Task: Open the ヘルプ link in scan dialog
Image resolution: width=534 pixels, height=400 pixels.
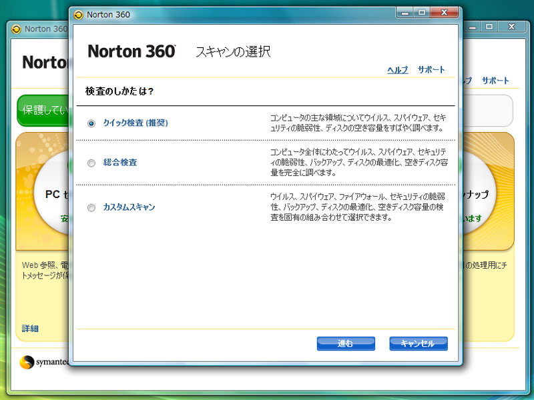Action: [397, 70]
